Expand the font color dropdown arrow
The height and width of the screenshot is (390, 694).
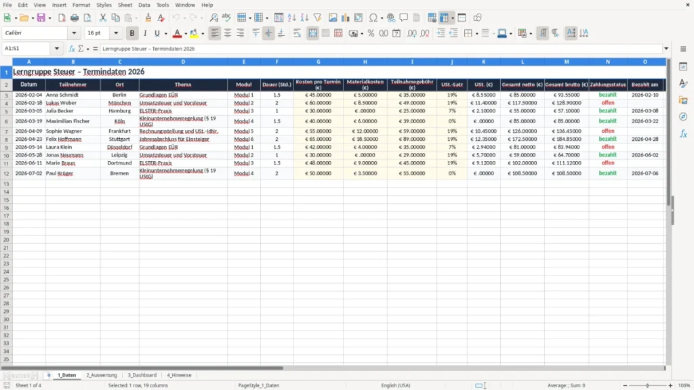click(186, 34)
